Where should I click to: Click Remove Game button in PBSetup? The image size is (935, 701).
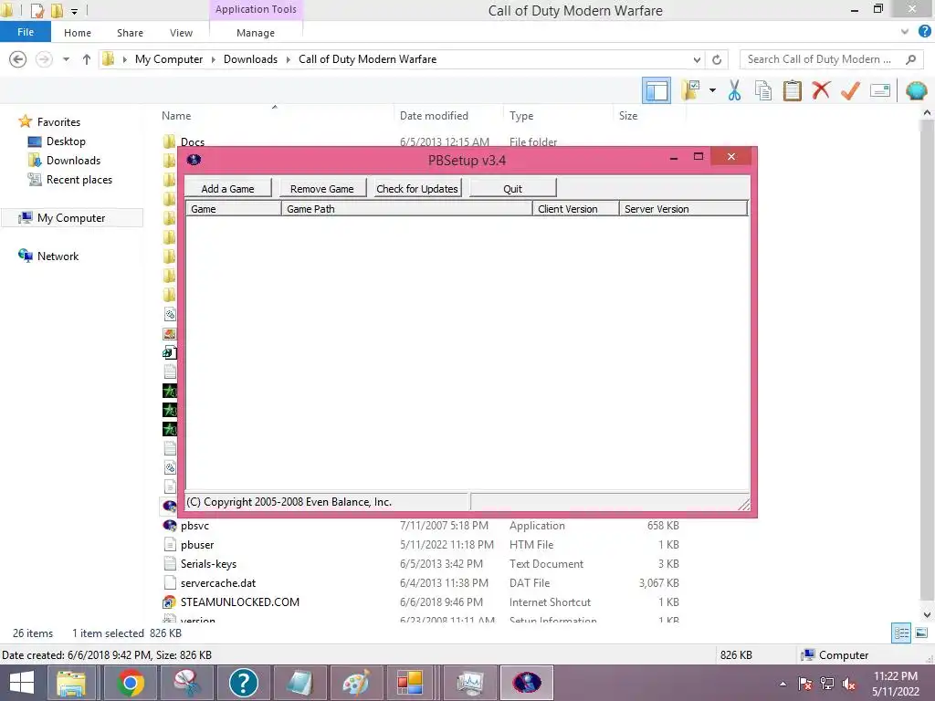tap(322, 188)
